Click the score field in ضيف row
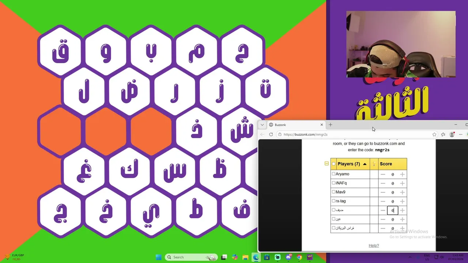This screenshot has height=263, width=468. [393, 210]
